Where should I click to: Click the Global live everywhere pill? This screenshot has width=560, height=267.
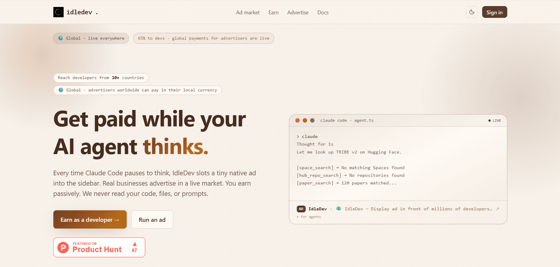point(91,38)
